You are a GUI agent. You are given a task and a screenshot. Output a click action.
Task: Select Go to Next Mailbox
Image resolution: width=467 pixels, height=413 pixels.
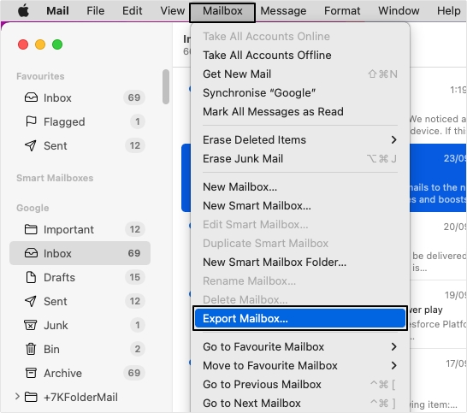[x=300, y=403]
